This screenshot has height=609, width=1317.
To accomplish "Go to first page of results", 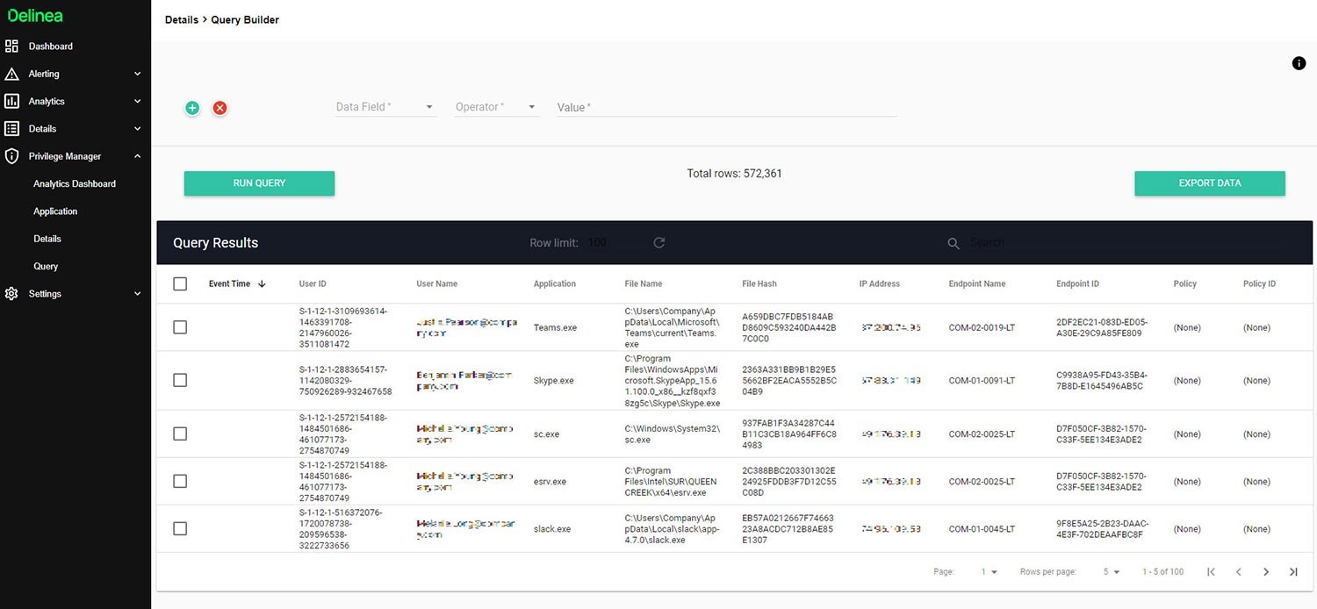I will [x=1211, y=572].
